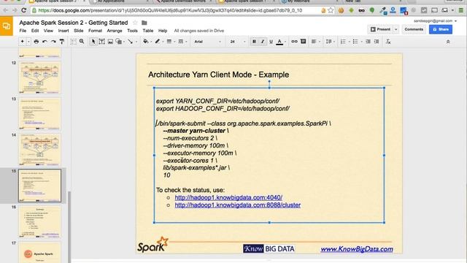Open the text alignment dropdown

(315, 42)
